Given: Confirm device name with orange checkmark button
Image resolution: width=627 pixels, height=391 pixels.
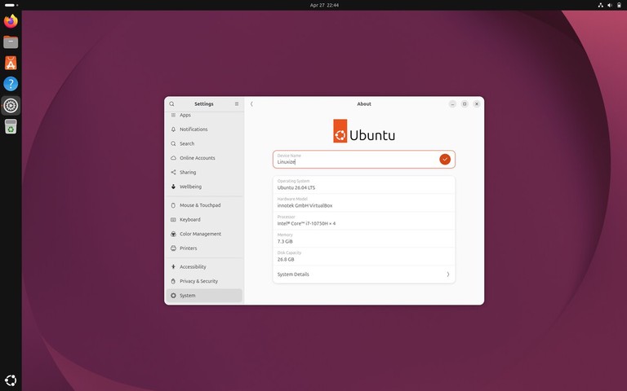Looking at the screenshot, I should [x=445, y=159].
